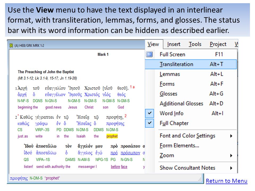Click the underlined lemma πρό link
Screen dimensions: 255x191
click(x=114, y=153)
